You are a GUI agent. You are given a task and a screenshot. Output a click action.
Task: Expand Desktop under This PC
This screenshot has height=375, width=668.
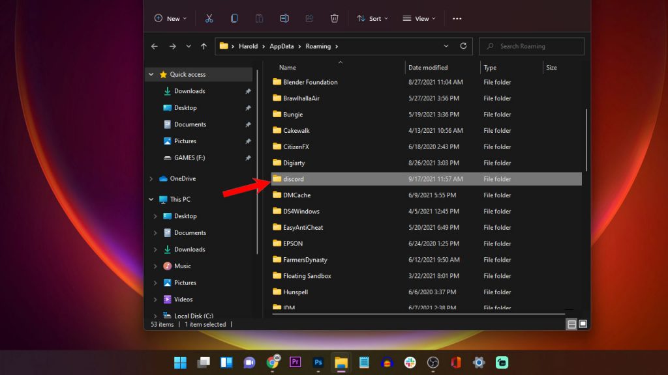click(x=155, y=216)
